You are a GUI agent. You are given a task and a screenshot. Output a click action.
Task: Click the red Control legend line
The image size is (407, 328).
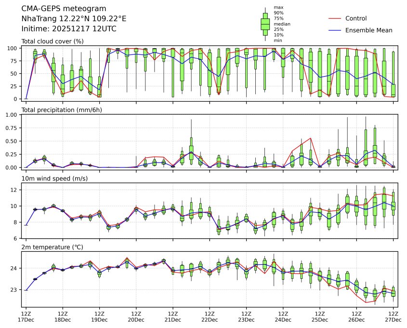(x=335, y=18)
